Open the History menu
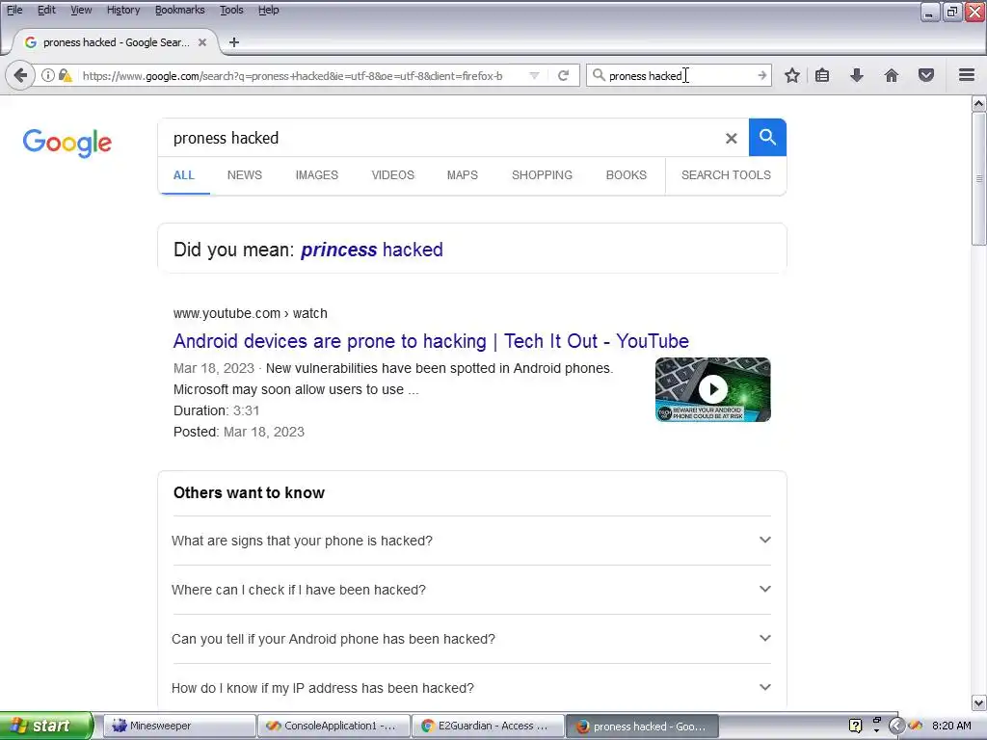Screen dimensions: 987x740 123,10
